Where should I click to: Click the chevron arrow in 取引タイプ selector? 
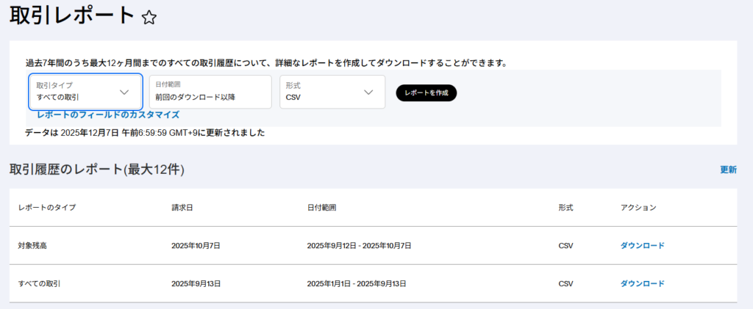(124, 92)
